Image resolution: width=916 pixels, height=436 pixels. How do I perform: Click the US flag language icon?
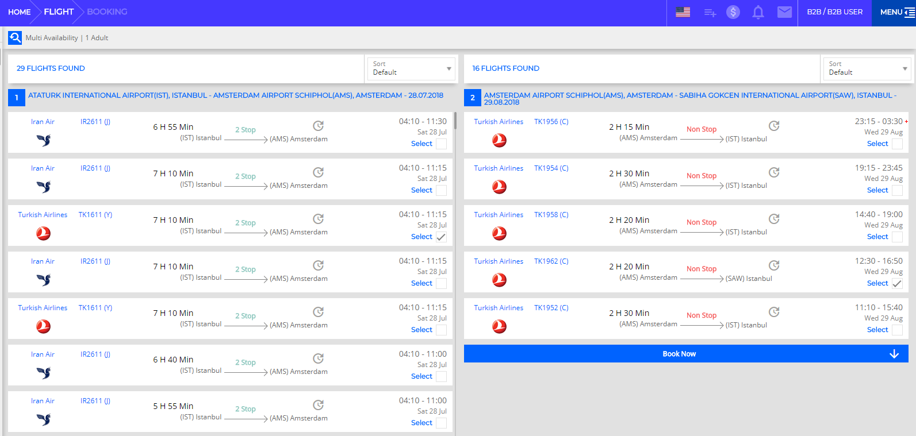click(x=683, y=12)
